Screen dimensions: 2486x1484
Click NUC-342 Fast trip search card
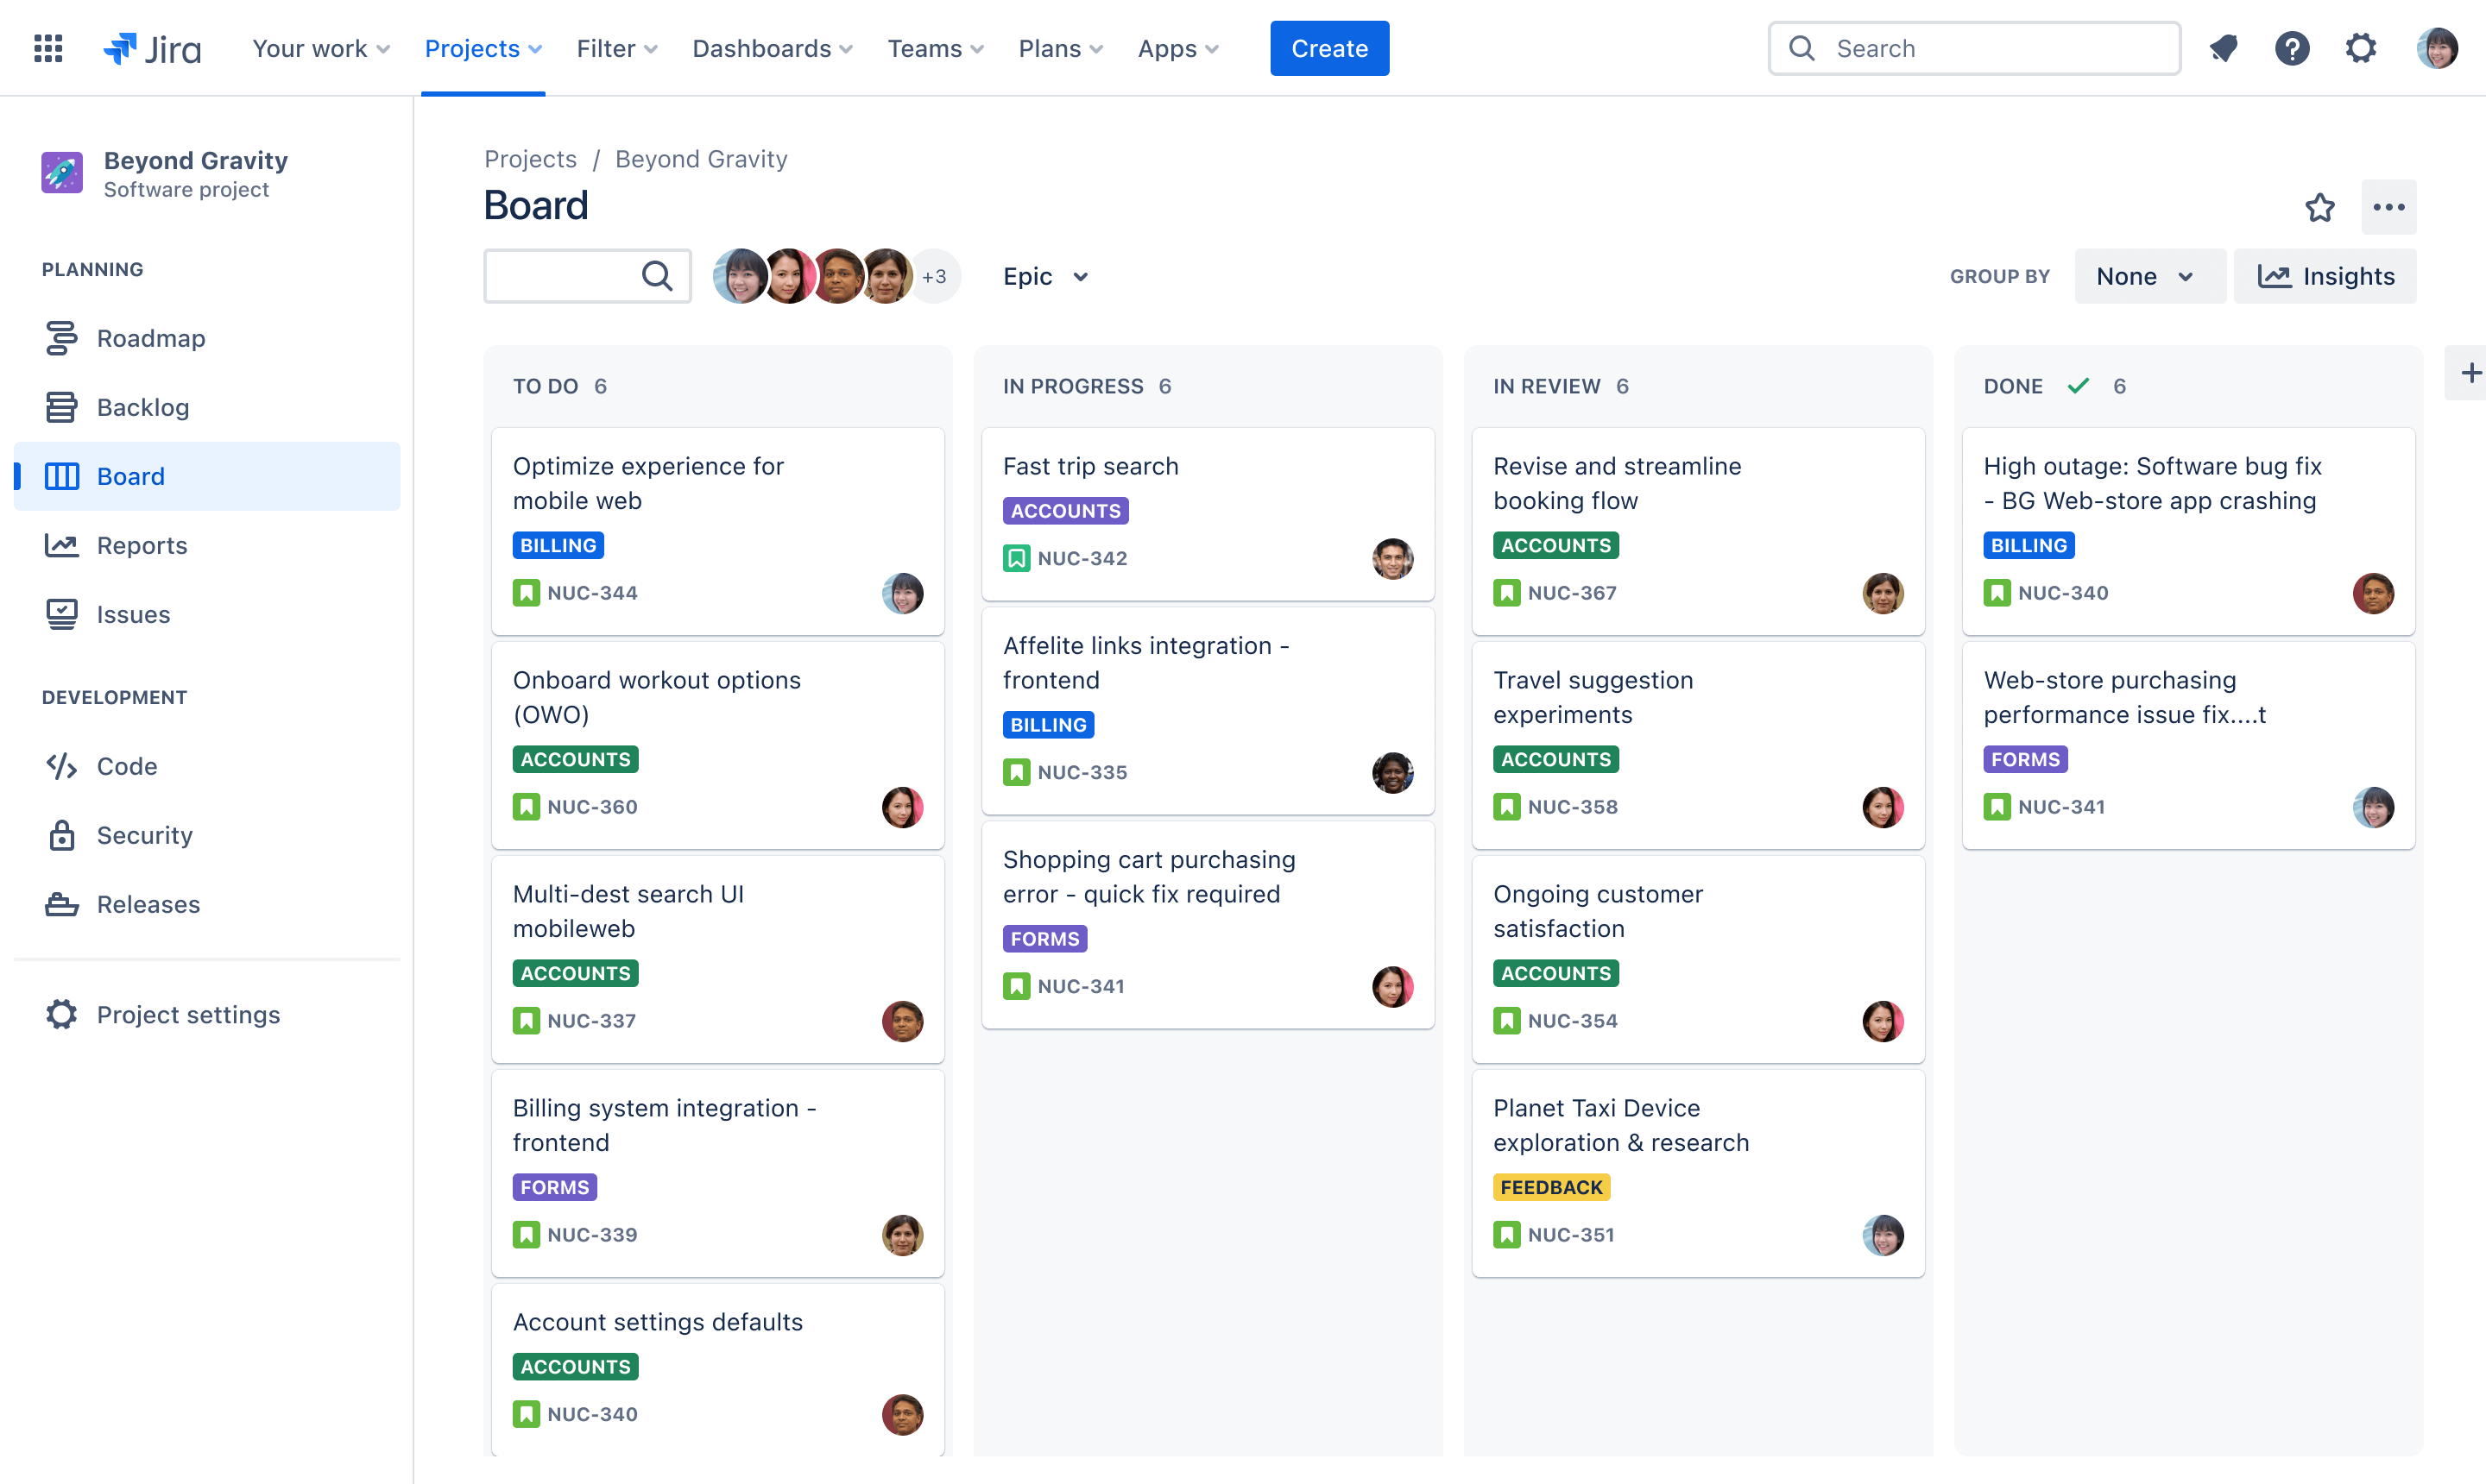click(1210, 512)
